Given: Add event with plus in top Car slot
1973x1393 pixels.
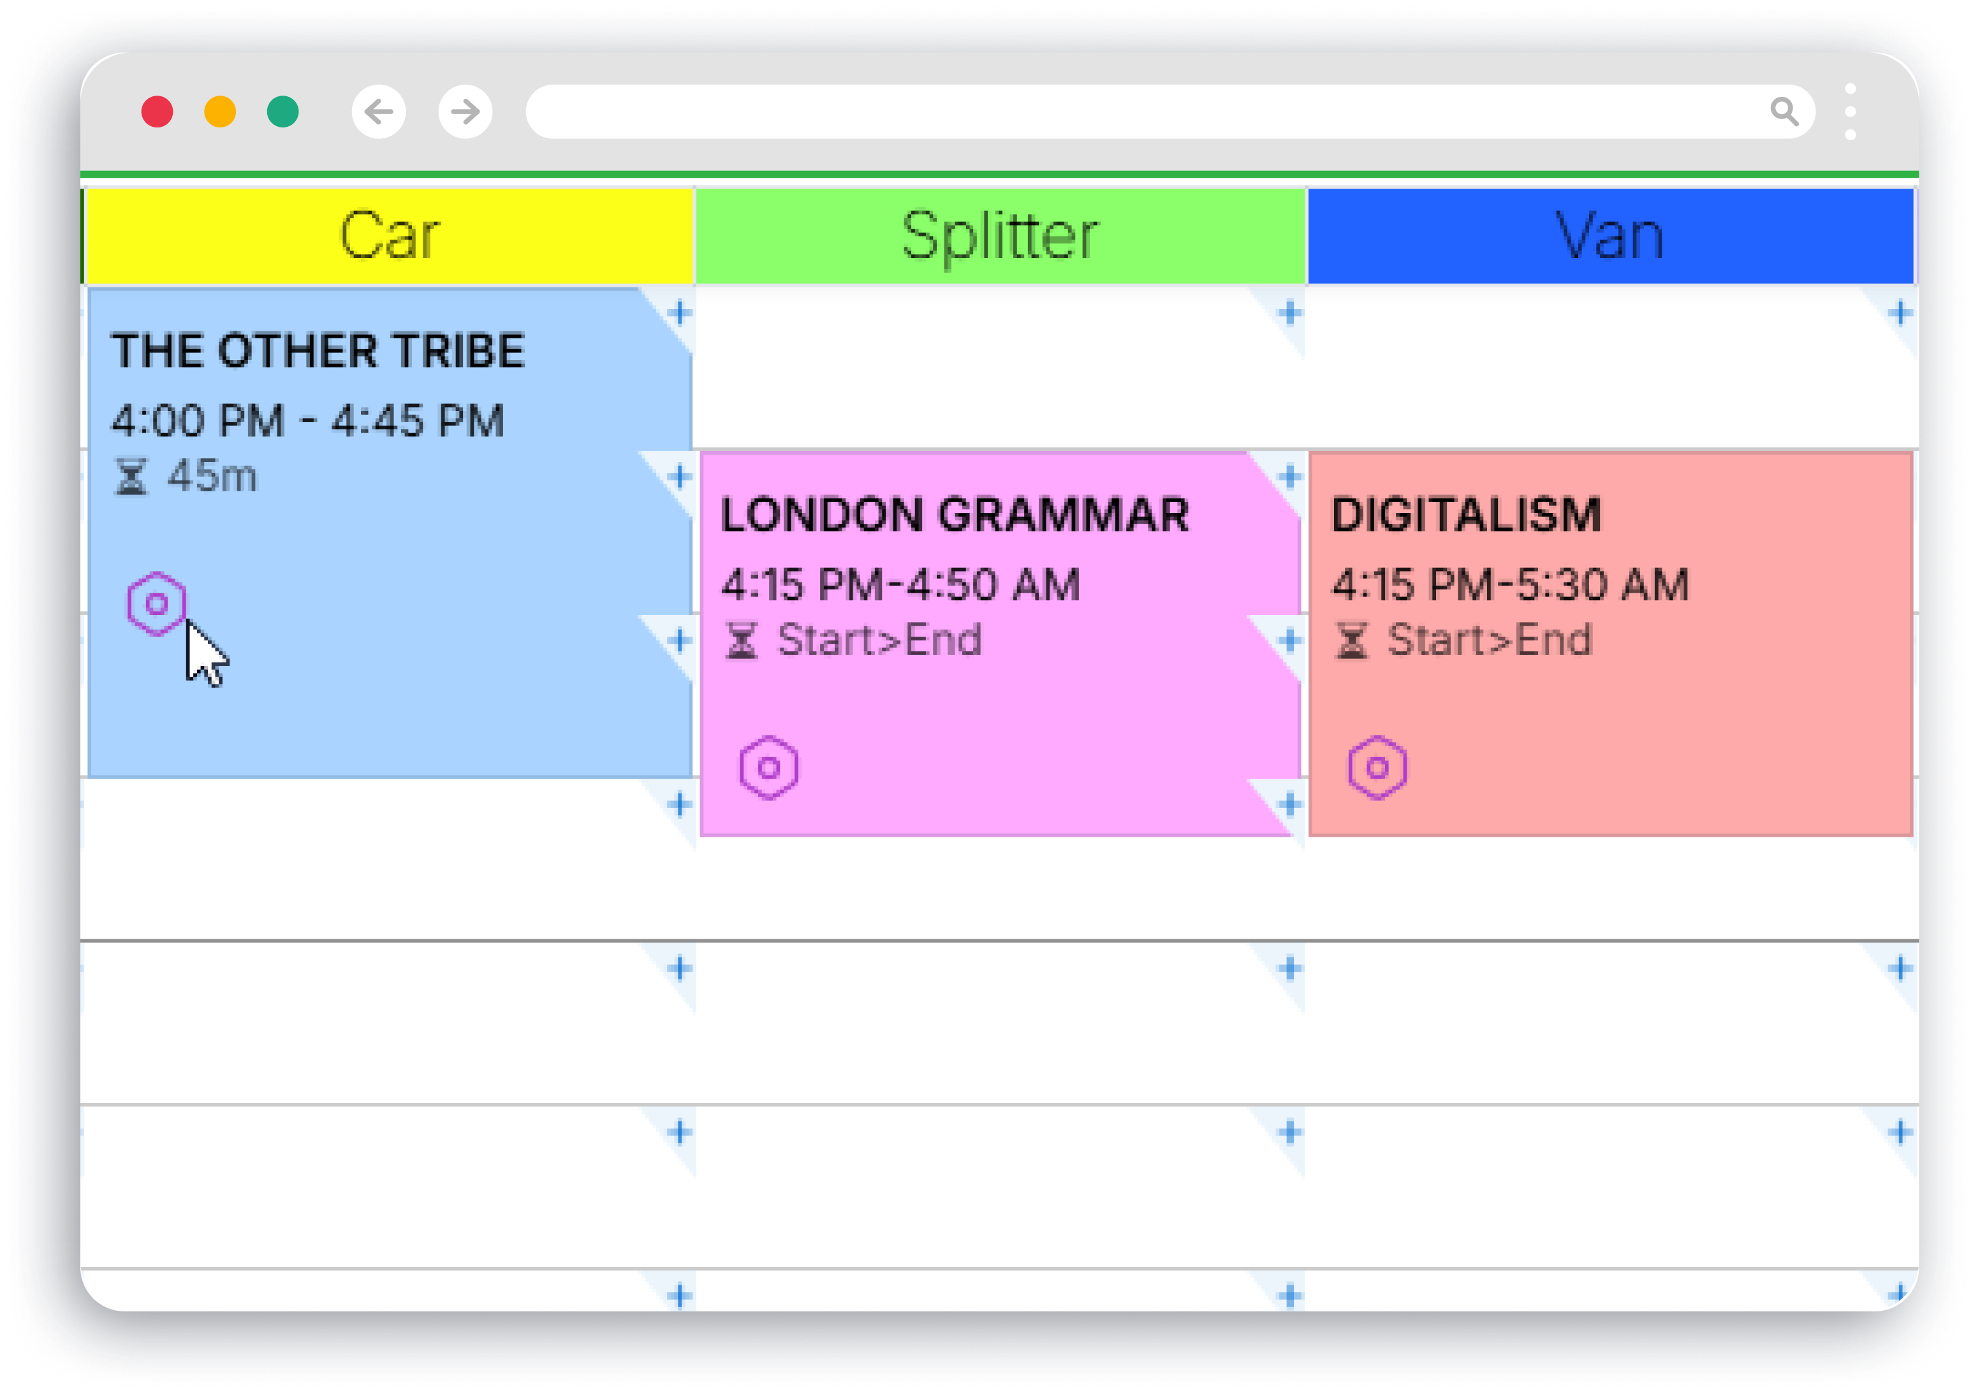Looking at the screenshot, I should (680, 313).
